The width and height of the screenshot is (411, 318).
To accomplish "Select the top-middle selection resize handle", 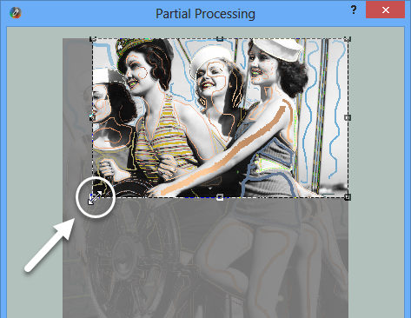I will [x=220, y=38].
